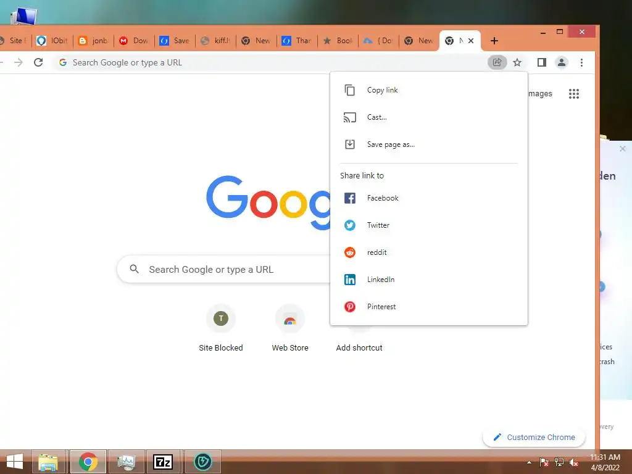The width and height of the screenshot is (632, 474).
Task: Close the active New Tab
Action: (471, 41)
